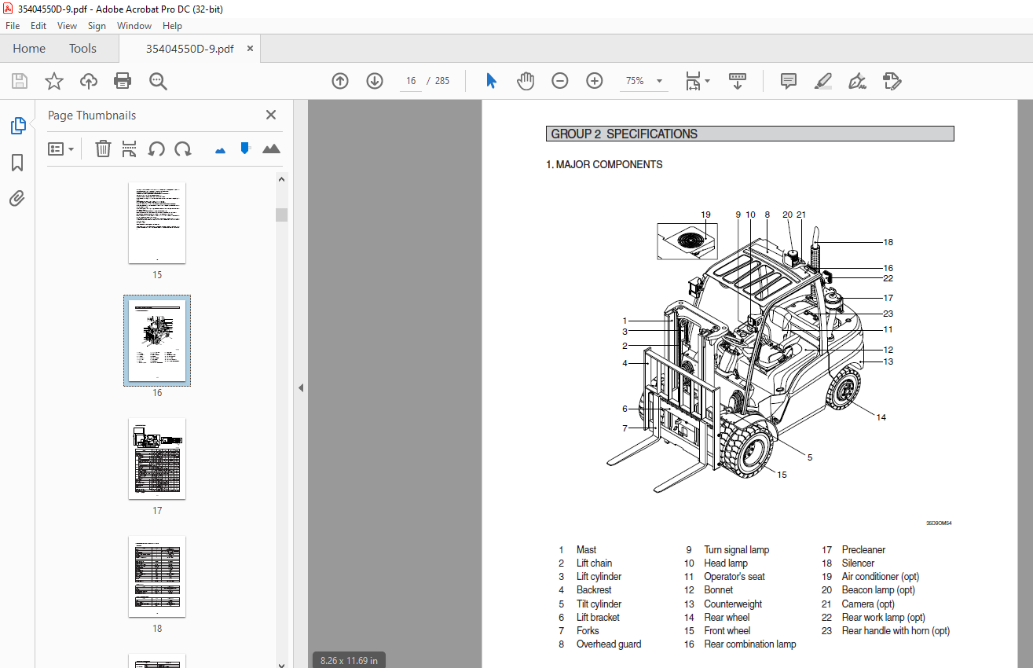The image size is (1033, 668).
Task: Rotate pages counterclockwise
Action: point(156,149)
